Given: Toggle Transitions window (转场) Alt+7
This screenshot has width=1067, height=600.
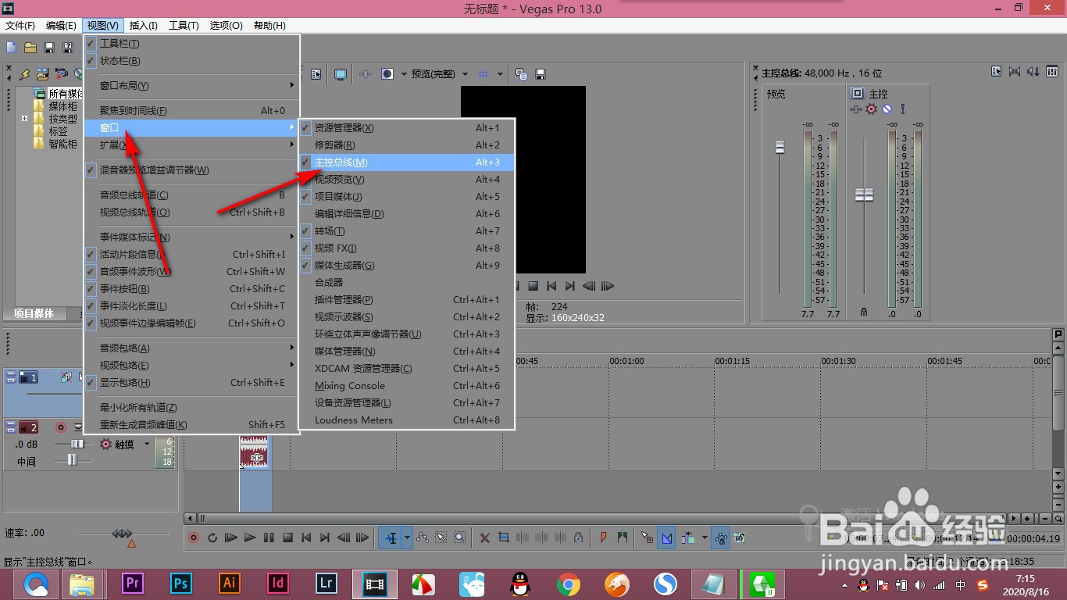Looking at the screenshot, I should pyautogui.click(x=406, y=231).
